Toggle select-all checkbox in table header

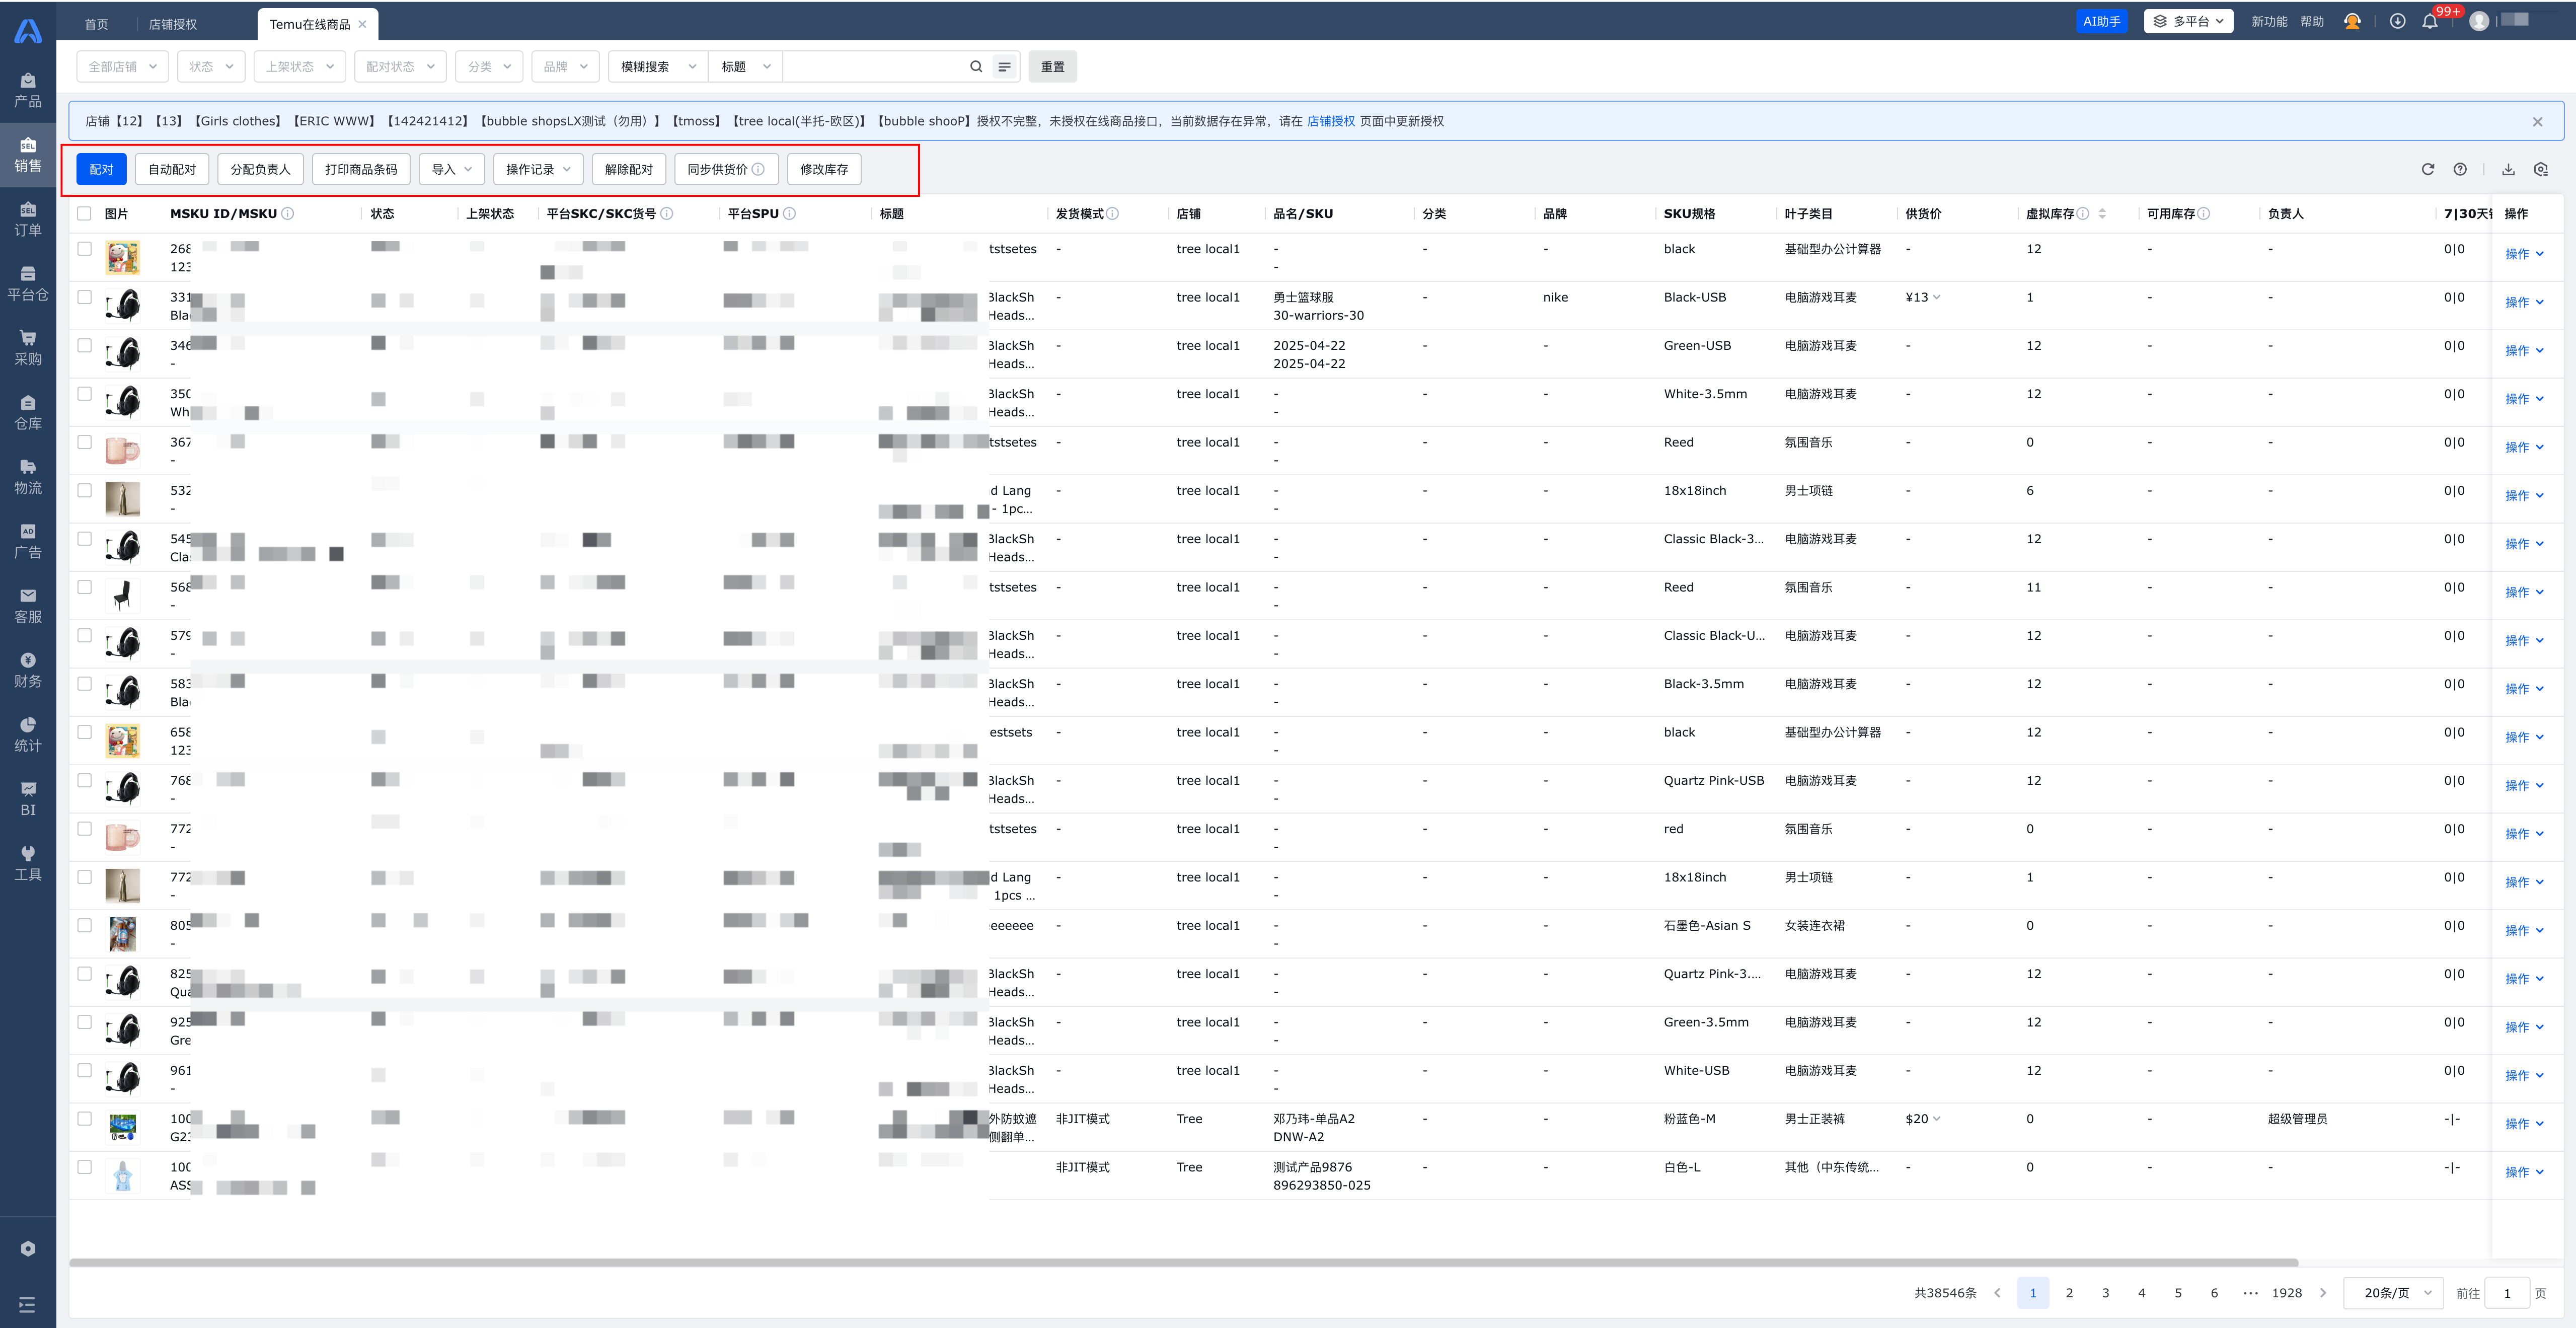click(84, 213)
